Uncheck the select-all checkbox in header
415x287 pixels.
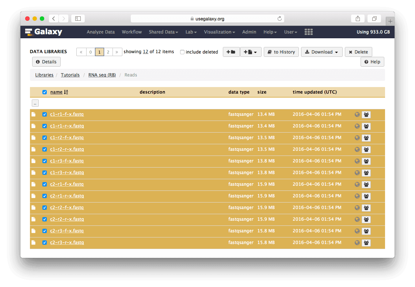pyautogui.click(x=45, y=92)
